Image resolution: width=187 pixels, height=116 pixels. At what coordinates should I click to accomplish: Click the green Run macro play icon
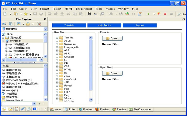click(x=148, y=14)
